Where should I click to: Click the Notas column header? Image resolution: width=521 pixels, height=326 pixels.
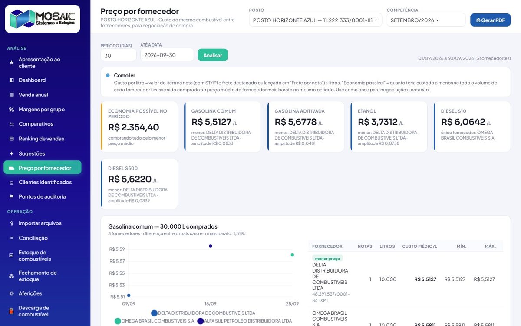365,246
